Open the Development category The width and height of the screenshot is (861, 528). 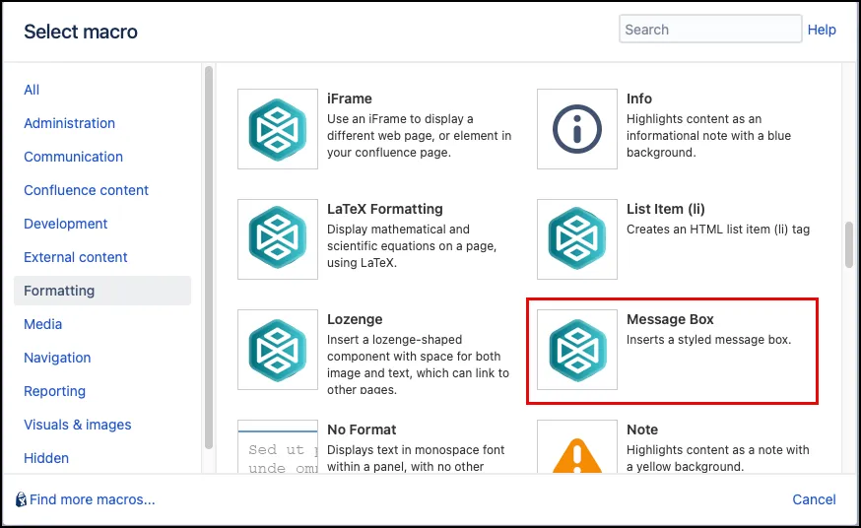coord(65,224)
